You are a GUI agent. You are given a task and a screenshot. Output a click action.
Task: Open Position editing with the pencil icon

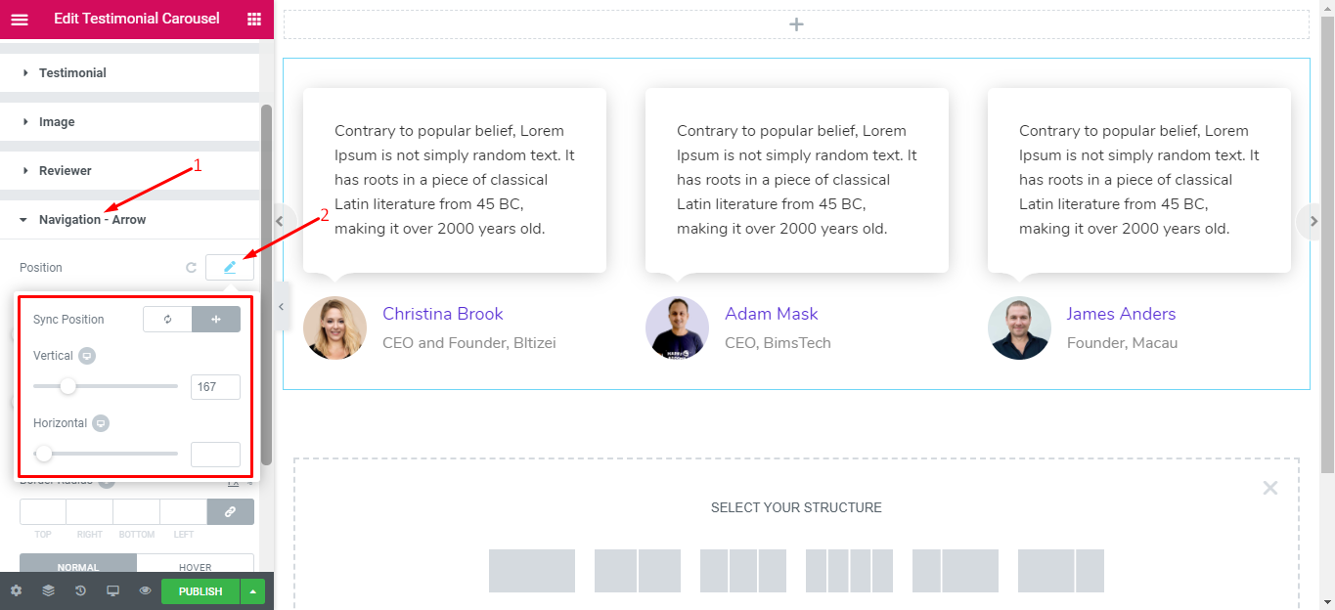point(230,267)
